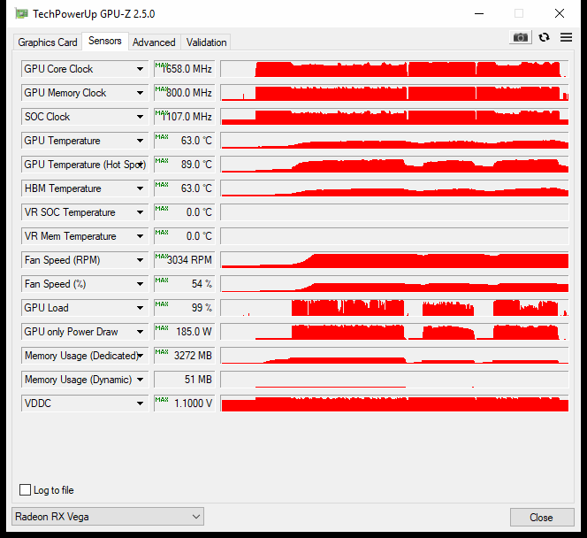Open the hamburger menu icon

[566, 37]
